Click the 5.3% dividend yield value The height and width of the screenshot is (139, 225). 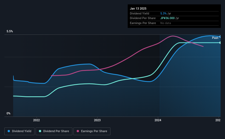pyautogui.click(x=163, y=13)
